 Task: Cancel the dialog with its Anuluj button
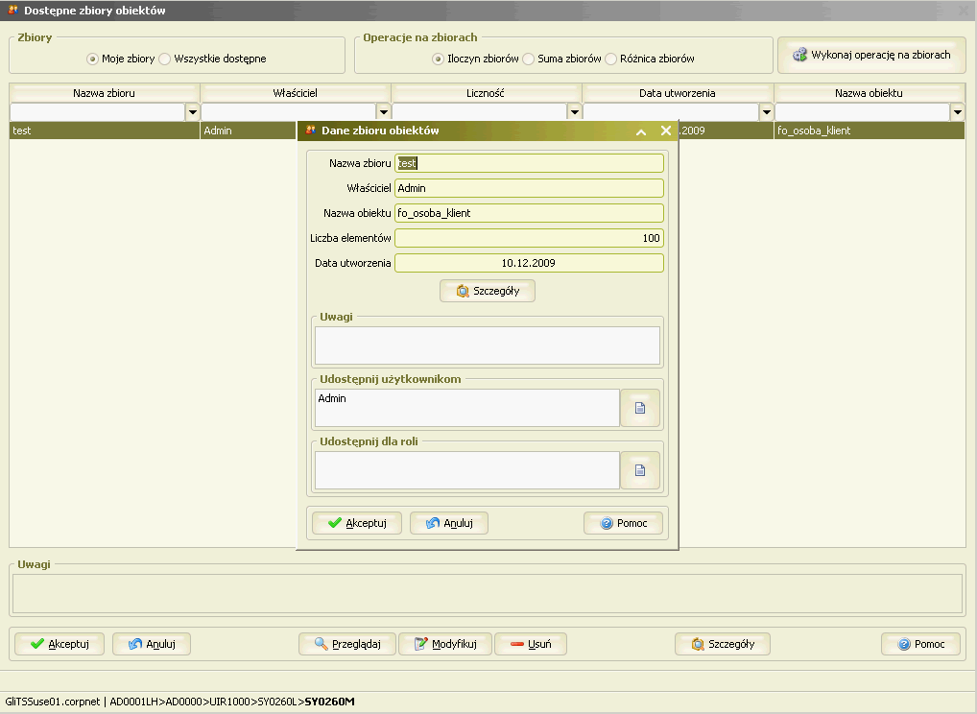[448, 523]
